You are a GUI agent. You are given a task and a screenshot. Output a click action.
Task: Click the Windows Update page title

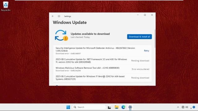[70, 23]
